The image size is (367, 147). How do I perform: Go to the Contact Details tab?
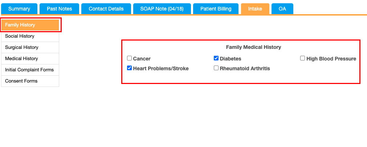[x=106, y=9]
